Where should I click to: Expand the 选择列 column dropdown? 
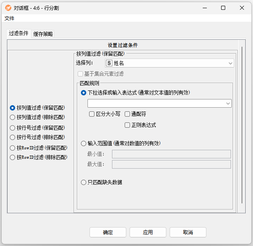231,63
